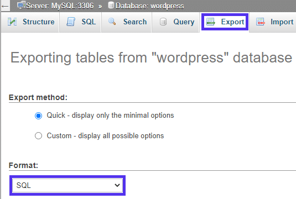Click the Format heading text
296x199 pixels.
[23, 165]
